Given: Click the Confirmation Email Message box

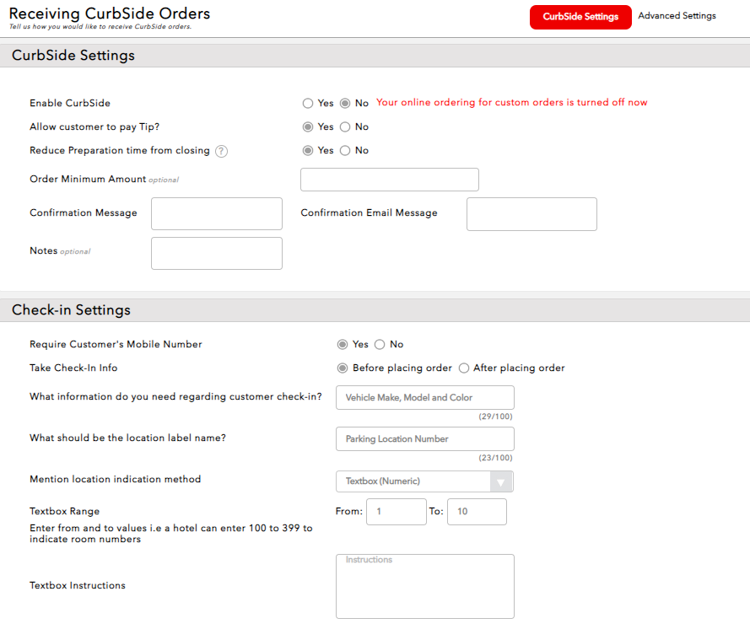Looking at the screenshot, I should (531, 214).
